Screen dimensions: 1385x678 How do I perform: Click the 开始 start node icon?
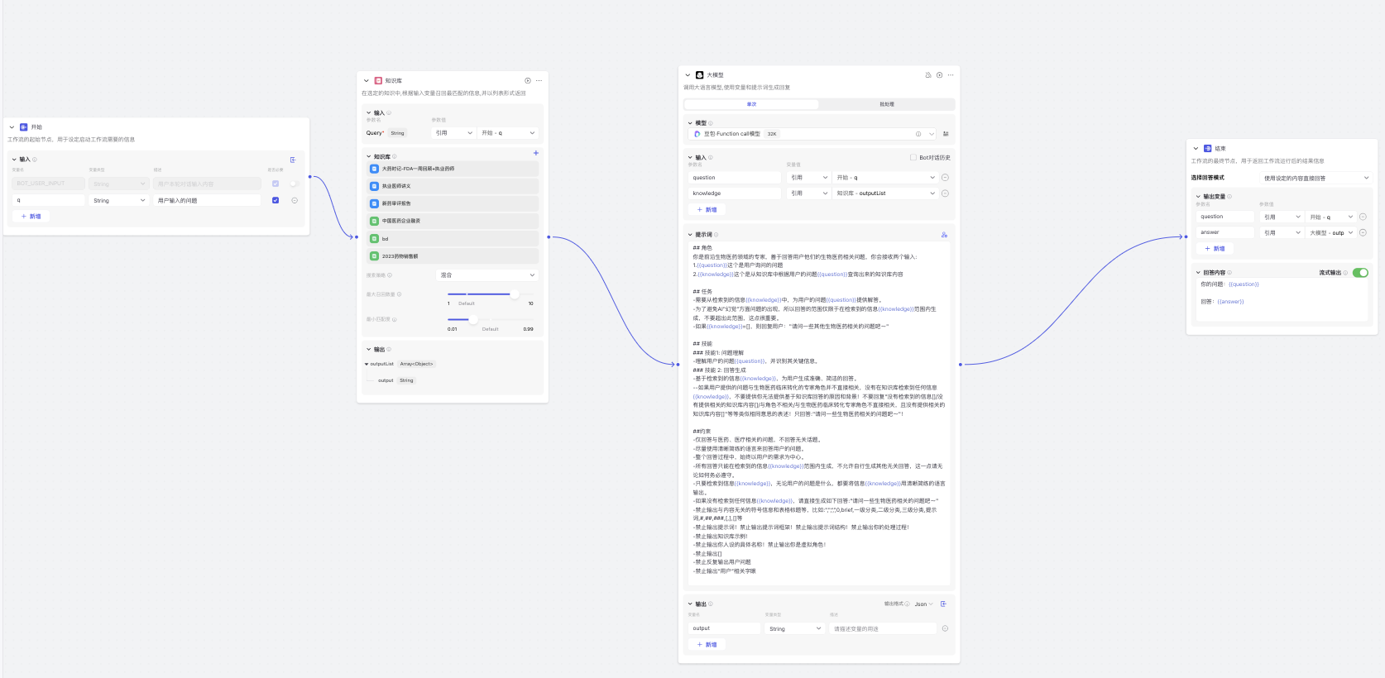(x=24, y=127)
